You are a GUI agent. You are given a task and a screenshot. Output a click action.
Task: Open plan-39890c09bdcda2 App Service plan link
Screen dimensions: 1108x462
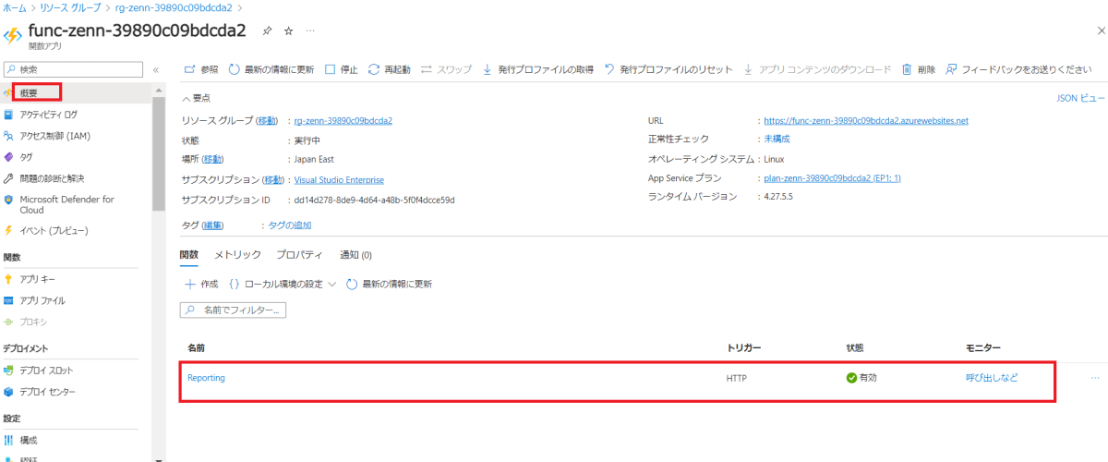tap(833, 178)
